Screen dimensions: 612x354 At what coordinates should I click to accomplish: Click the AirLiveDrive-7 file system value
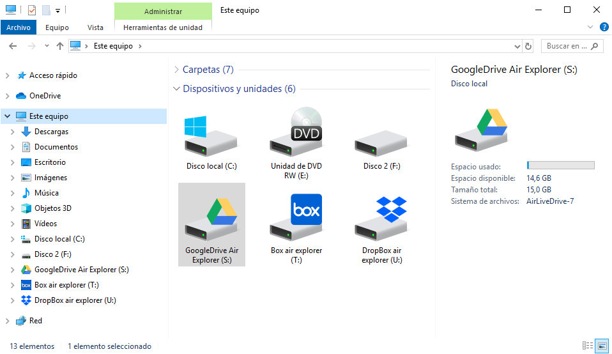tap(550, 201)
